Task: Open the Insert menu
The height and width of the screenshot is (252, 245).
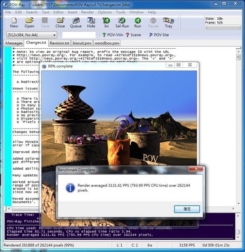Action: click(x=72, y=12)
